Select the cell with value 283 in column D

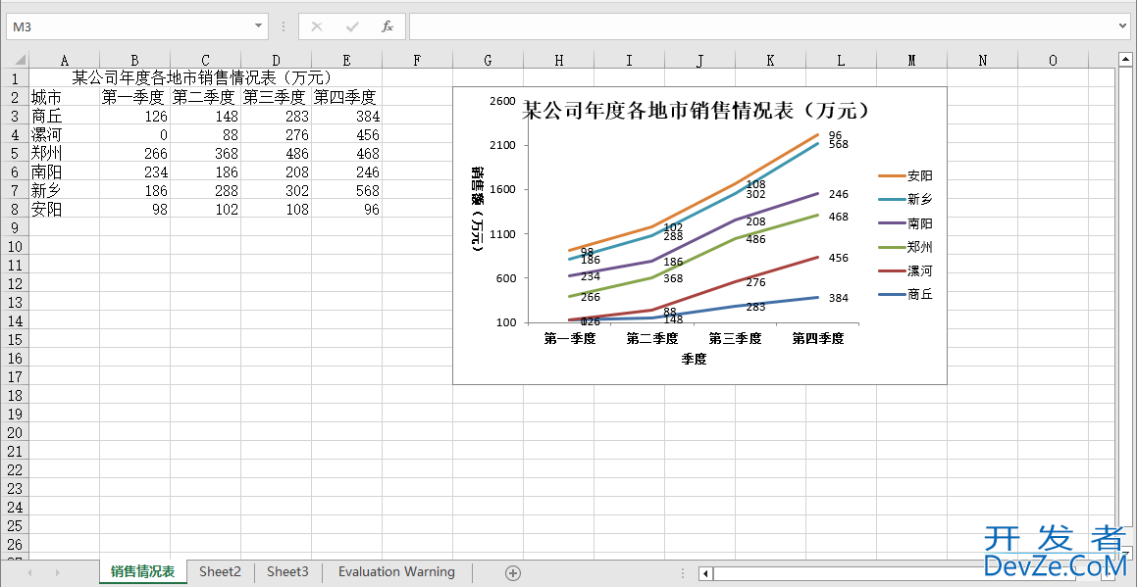(277, 116)
